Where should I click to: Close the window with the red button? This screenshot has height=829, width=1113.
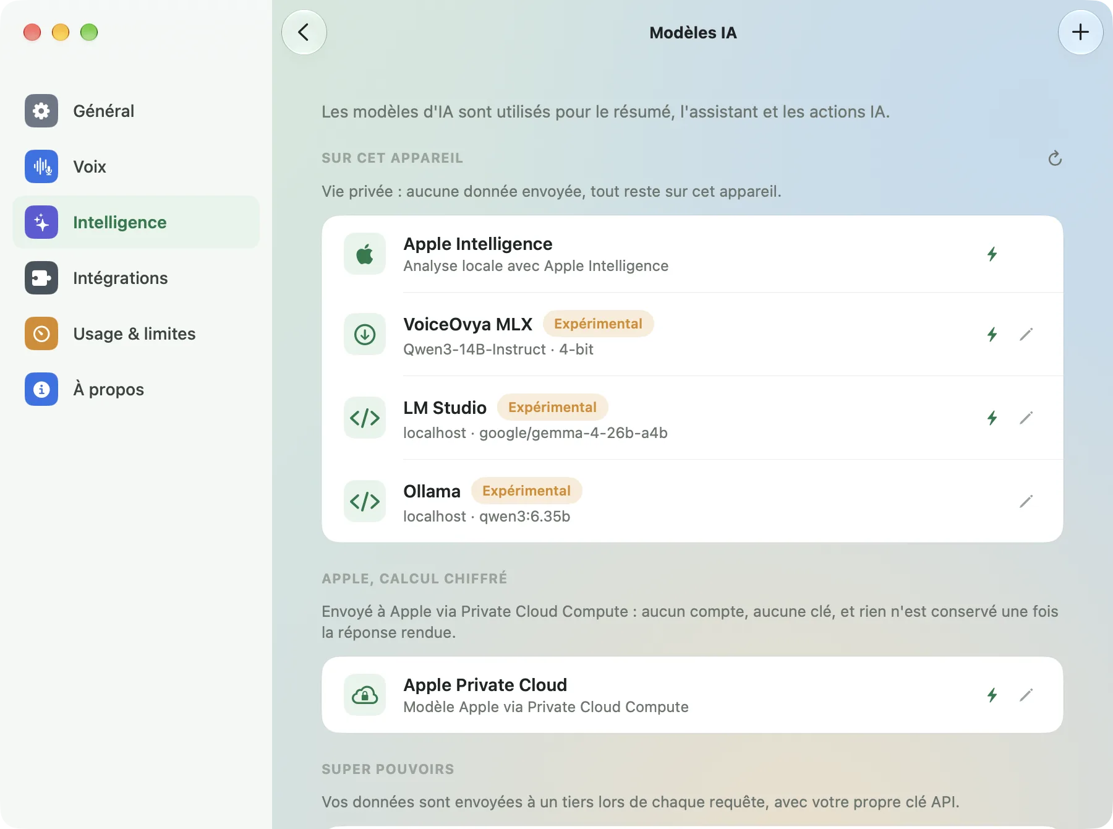[32, 32]
